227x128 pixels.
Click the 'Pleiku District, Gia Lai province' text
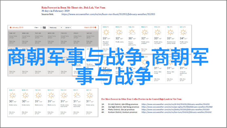point(121,109)
